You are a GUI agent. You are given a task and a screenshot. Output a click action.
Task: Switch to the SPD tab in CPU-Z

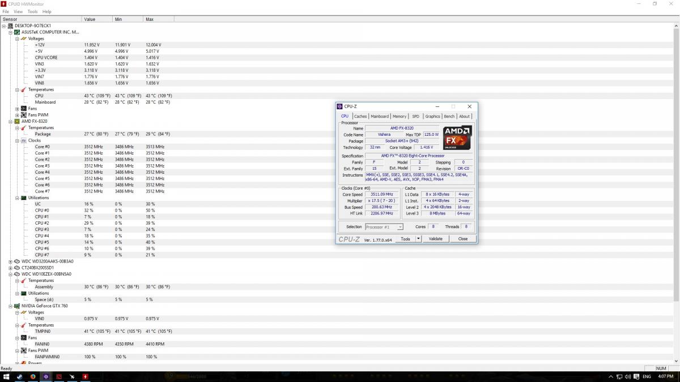point(416,116)
